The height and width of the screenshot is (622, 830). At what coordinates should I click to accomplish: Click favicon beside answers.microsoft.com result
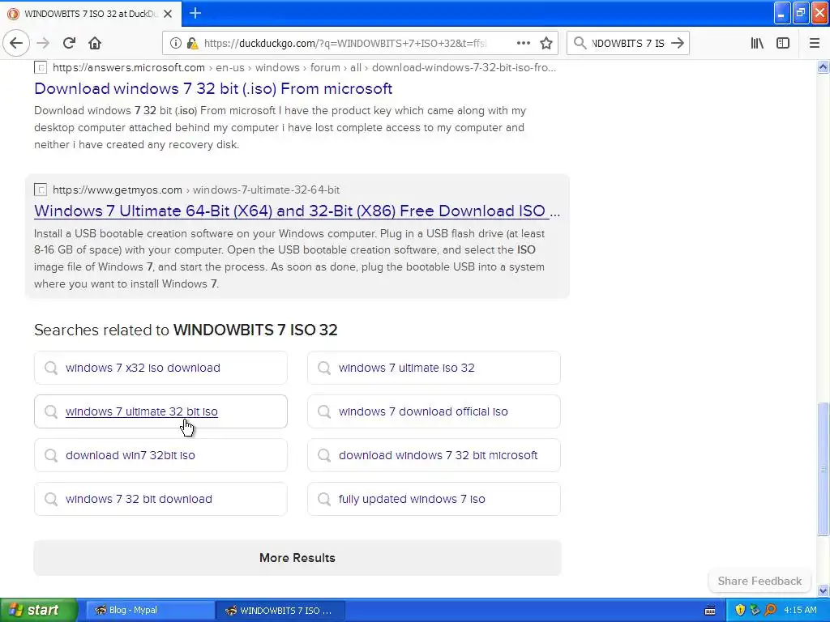(41, 67)
